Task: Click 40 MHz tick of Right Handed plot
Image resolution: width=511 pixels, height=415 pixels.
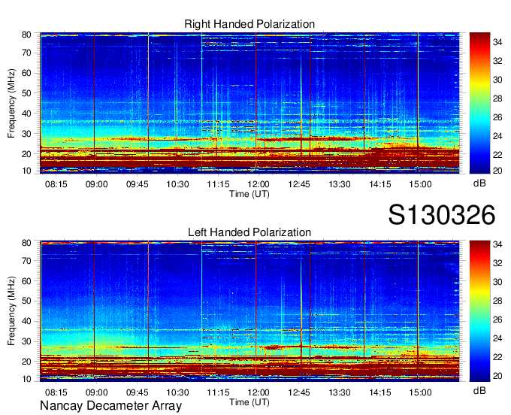Action: tap(26, 114)
